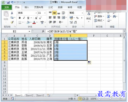The image size is (128, 102).
Task: Click the Fill down icon
Action: pos(108,16)
